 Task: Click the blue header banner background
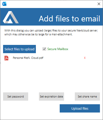coord(28,17)
